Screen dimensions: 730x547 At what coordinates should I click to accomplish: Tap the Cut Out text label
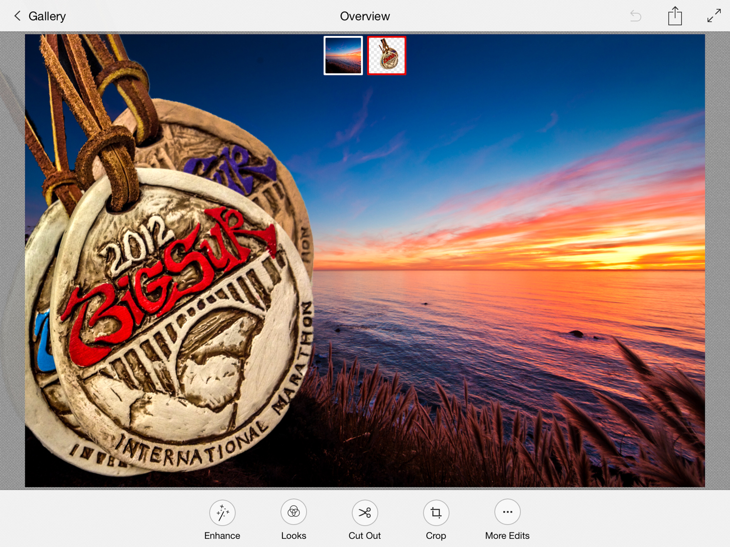pyautogui.click(x=365, y=536)
